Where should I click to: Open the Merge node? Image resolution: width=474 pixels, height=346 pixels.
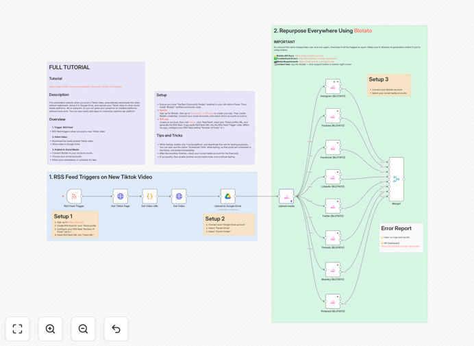tap(397, 179)
